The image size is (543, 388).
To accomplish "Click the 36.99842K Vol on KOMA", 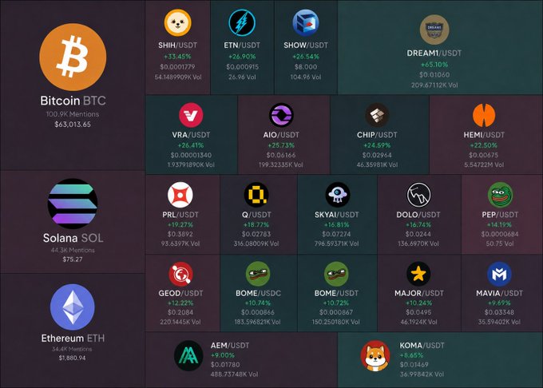I will click(422, 374).
